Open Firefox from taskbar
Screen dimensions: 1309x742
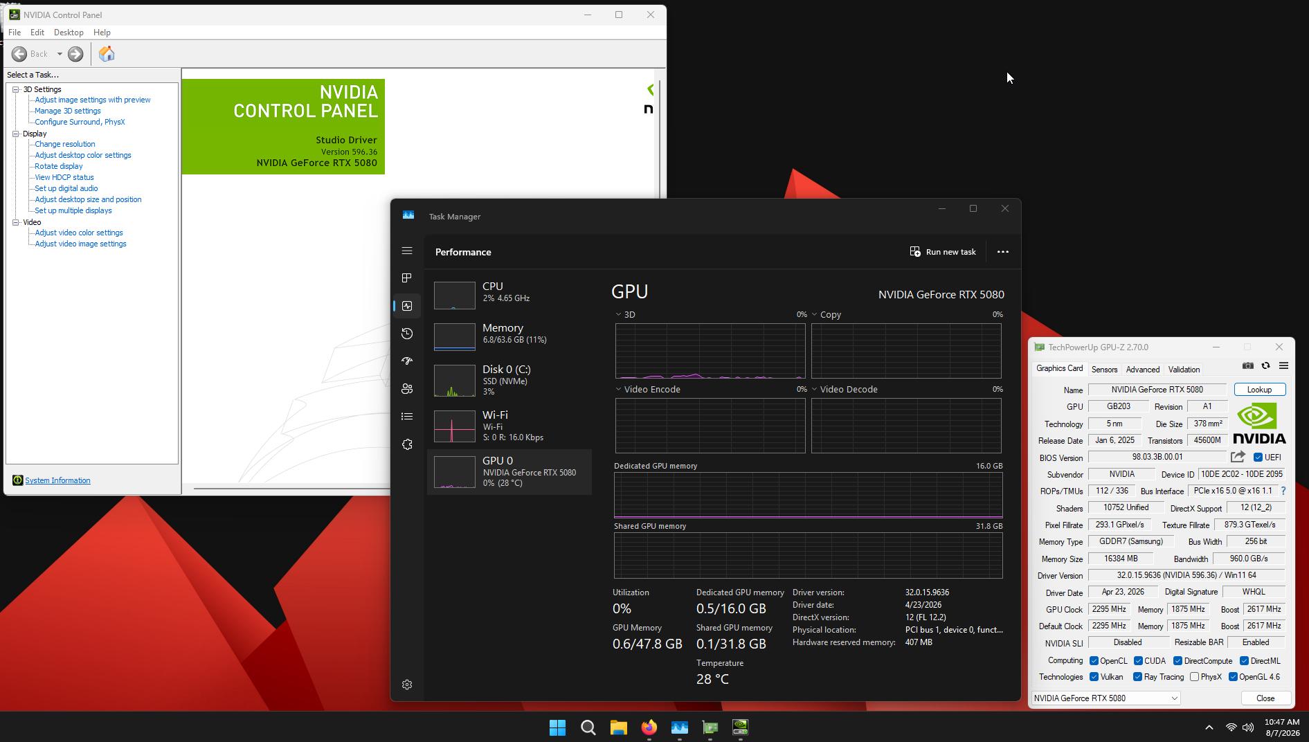click(649, 727)
